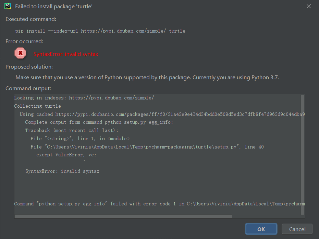Click the horizontal scrollbar below the output
This screenshot has height=239, width=319.
tap(123, 216)
